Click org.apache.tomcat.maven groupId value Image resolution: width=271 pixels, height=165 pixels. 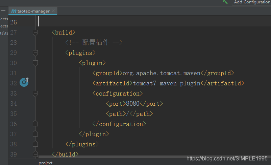(162, 73)
